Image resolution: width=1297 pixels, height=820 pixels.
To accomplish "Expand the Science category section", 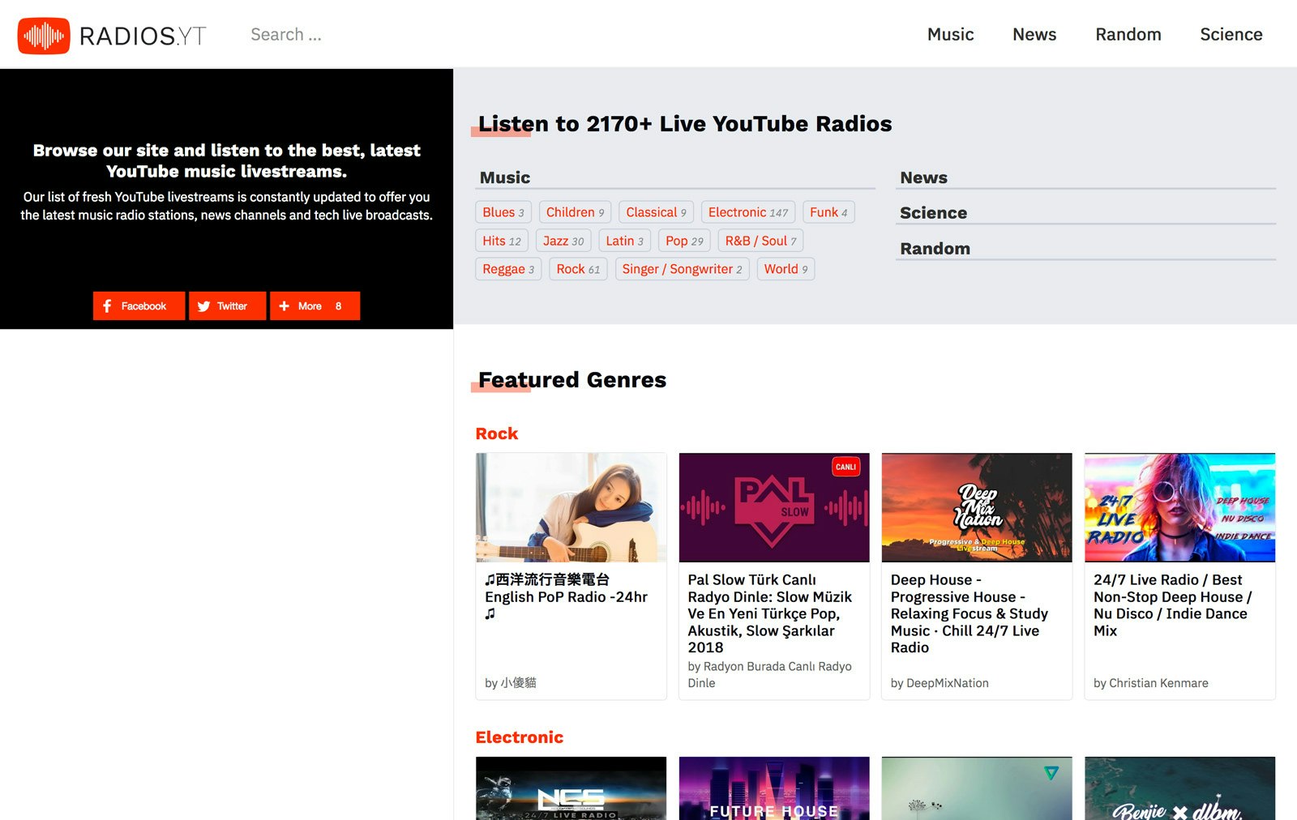I will click(x=933, y=212).
